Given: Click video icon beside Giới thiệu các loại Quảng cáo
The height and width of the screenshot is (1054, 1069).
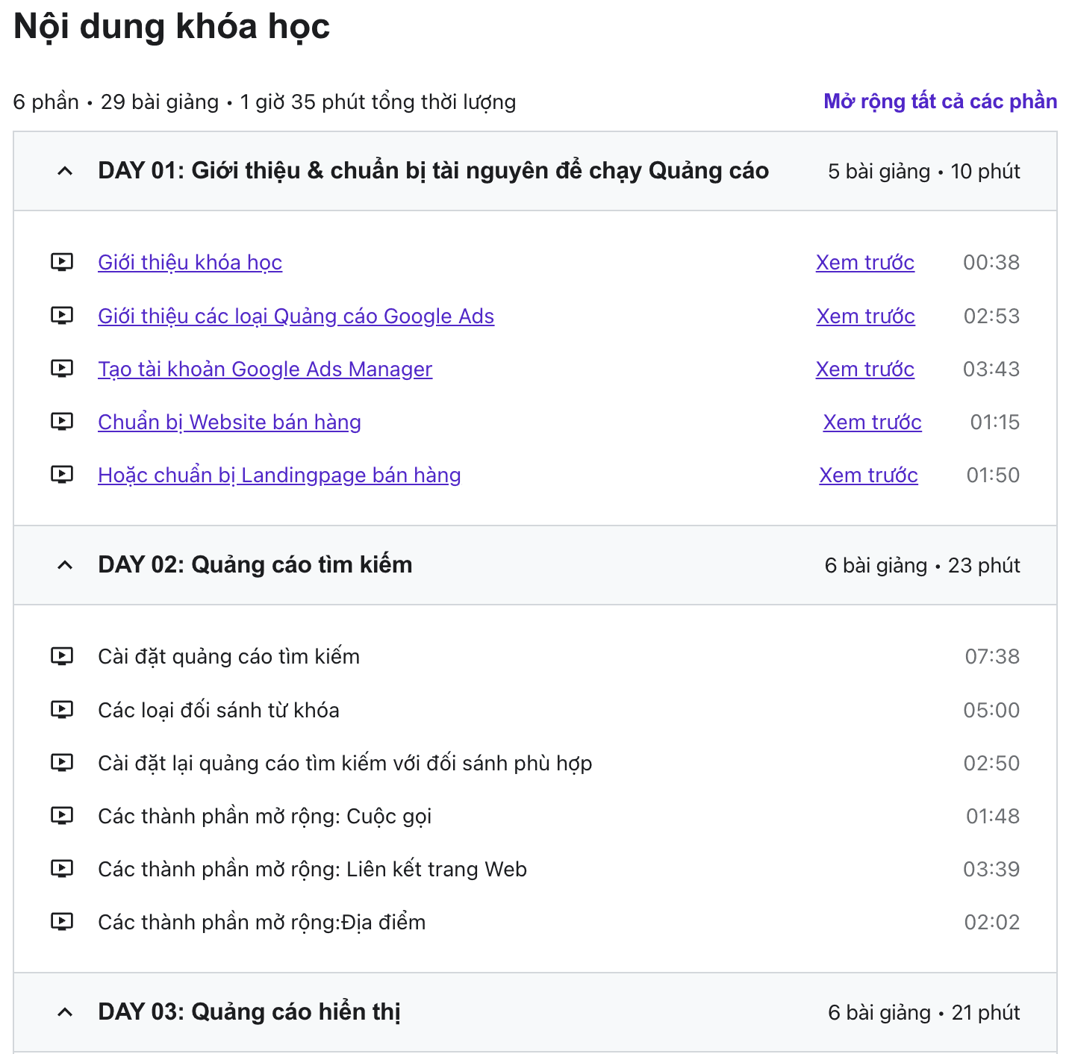Looking at the screenshot, I should pyautogui.click(x=62, y=316).
